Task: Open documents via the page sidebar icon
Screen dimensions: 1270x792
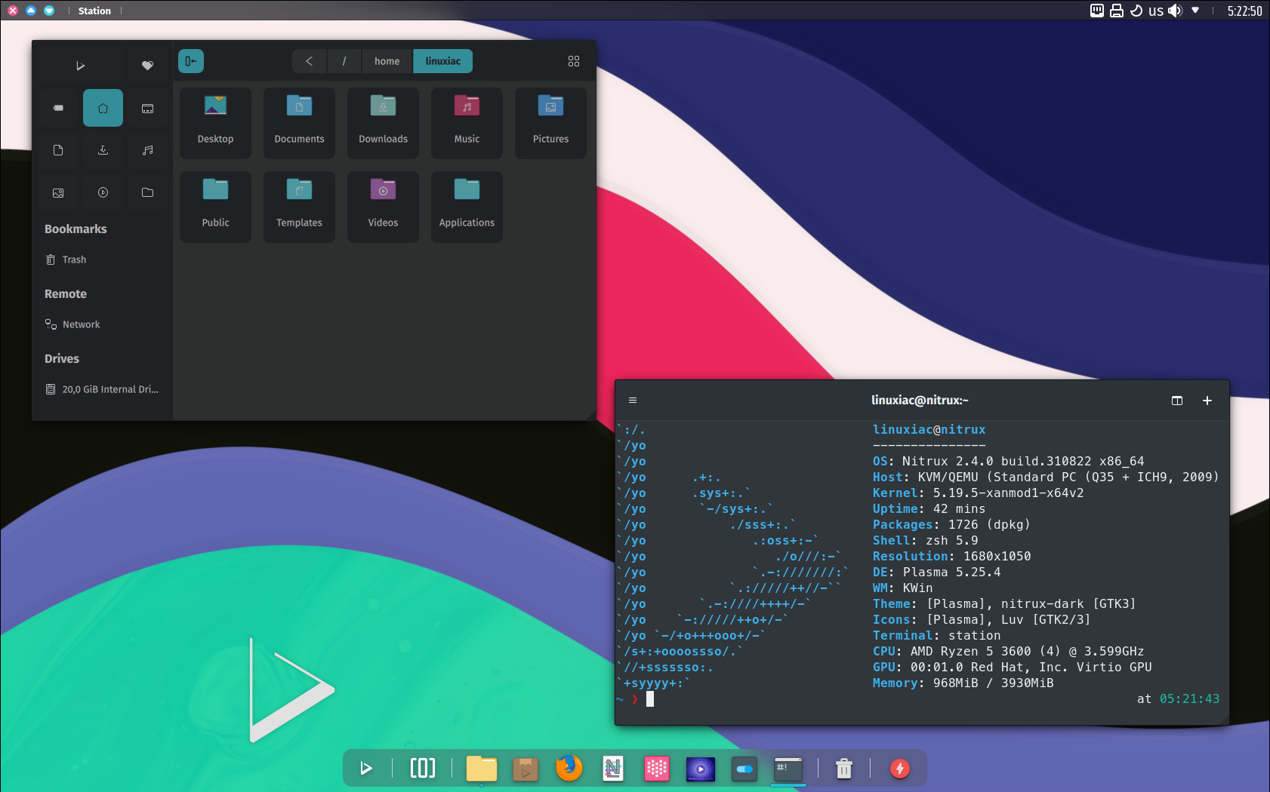Action: [x=58, y=150]
